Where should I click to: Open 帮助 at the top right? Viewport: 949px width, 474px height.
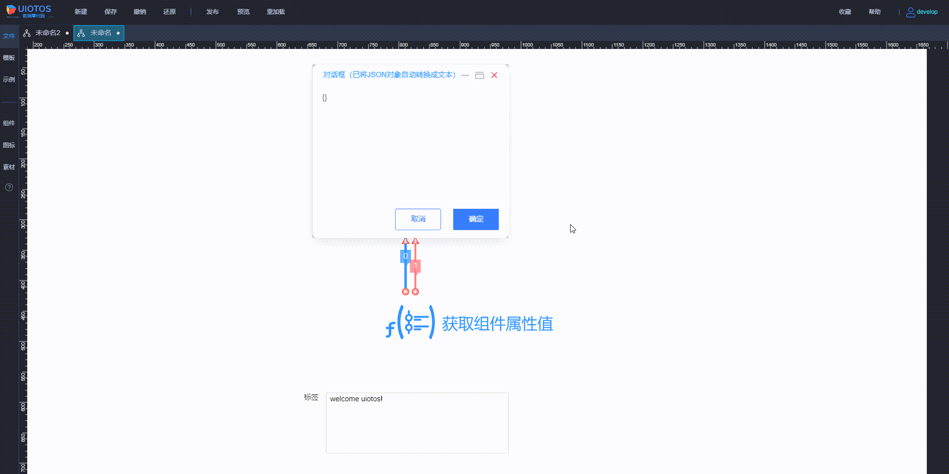tap(875, 11)
